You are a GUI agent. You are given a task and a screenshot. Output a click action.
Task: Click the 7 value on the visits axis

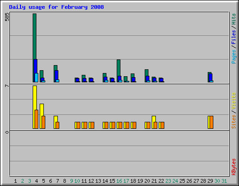pos(7,86)
